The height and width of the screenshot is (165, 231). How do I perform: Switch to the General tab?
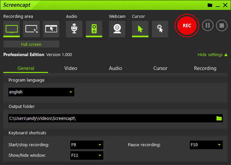tap(26, 68)
